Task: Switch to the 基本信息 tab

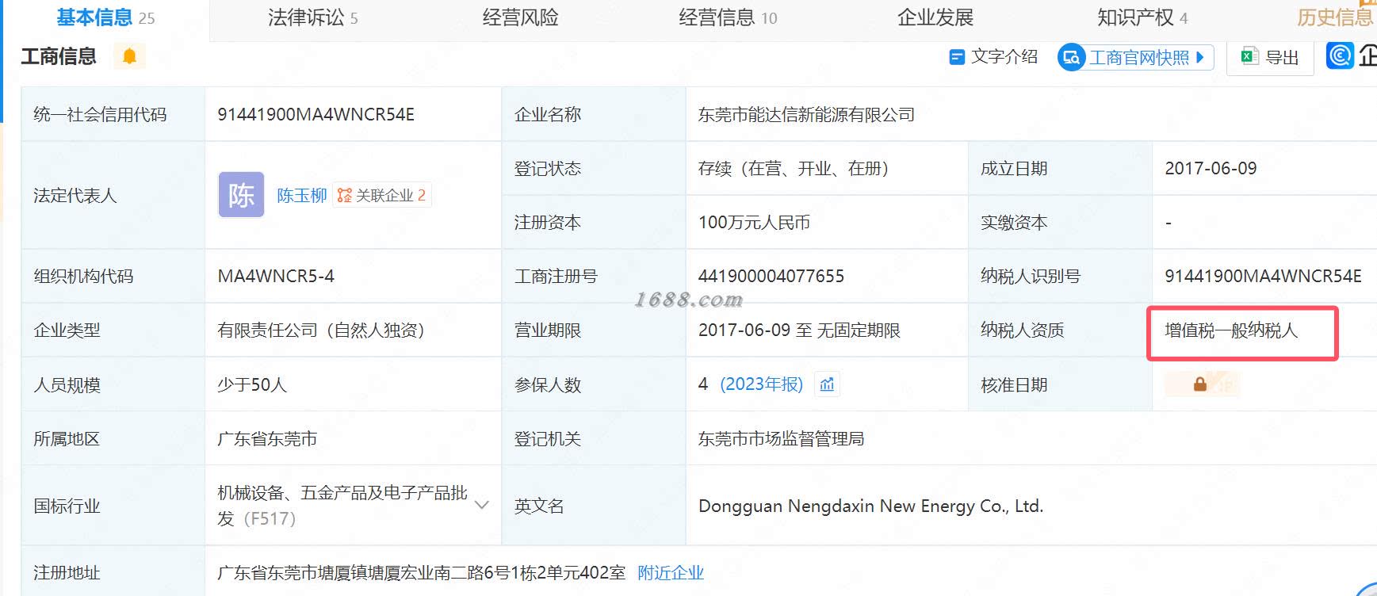Action: coord(105,17)
